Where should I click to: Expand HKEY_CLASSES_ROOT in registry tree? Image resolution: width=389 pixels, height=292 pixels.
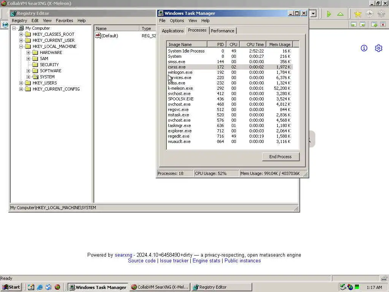coord(21,34)
